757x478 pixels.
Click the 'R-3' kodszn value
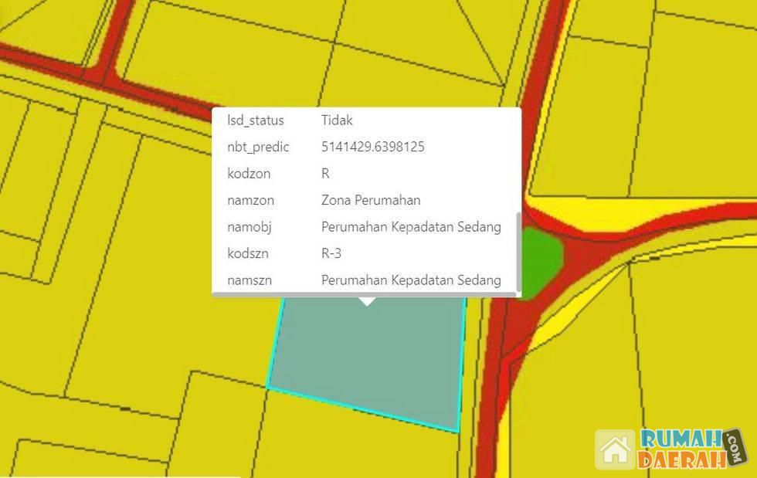pyautogui.click(x=331, y=253)
